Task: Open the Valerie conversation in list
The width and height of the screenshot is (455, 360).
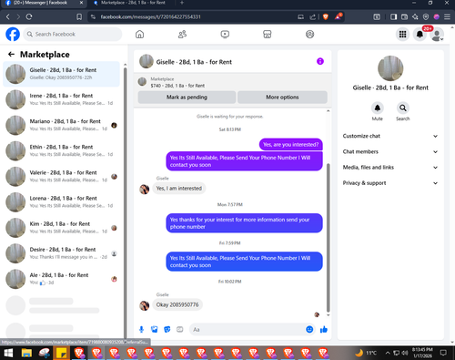Action: click(x=62, y=177)
